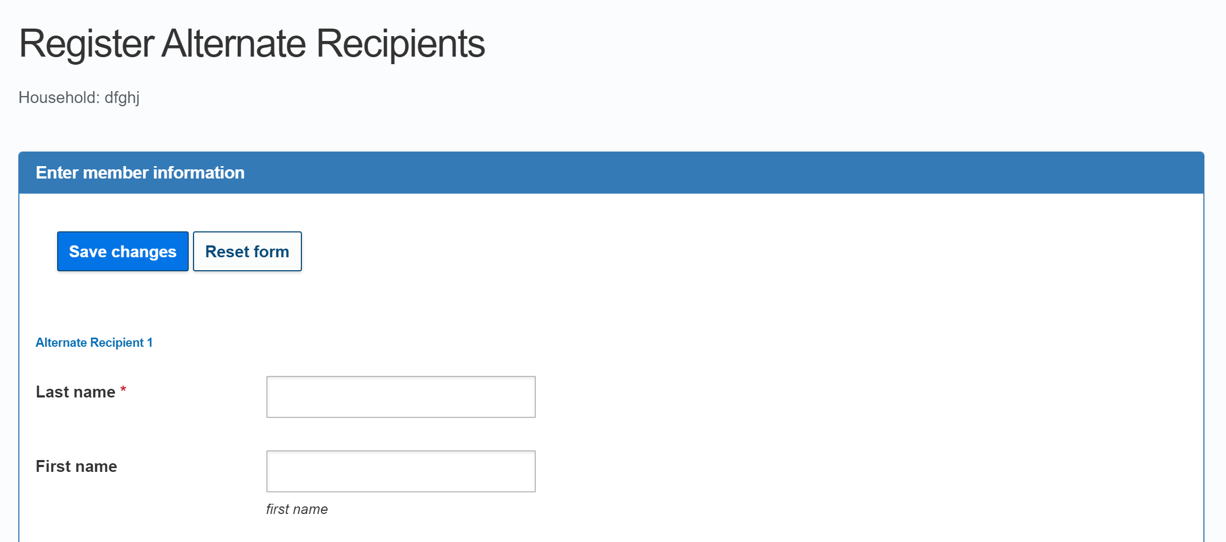Click the Enter member information panel title
1226x542 pixels.
tap(140, 173)
